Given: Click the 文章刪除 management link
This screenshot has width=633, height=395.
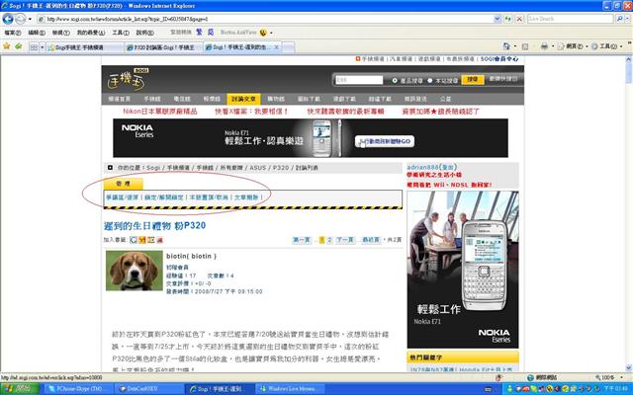Looking at the screenshot, I should [x=247, y=197].
